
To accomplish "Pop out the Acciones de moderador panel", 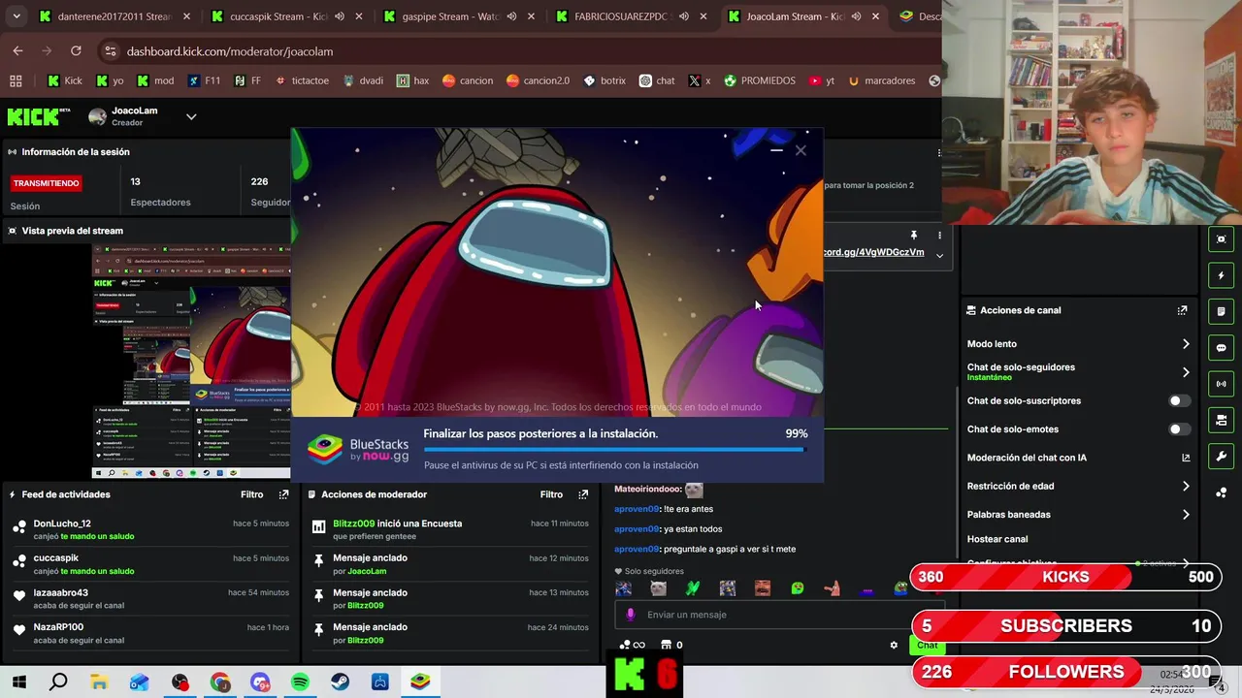I will point(583,494).
